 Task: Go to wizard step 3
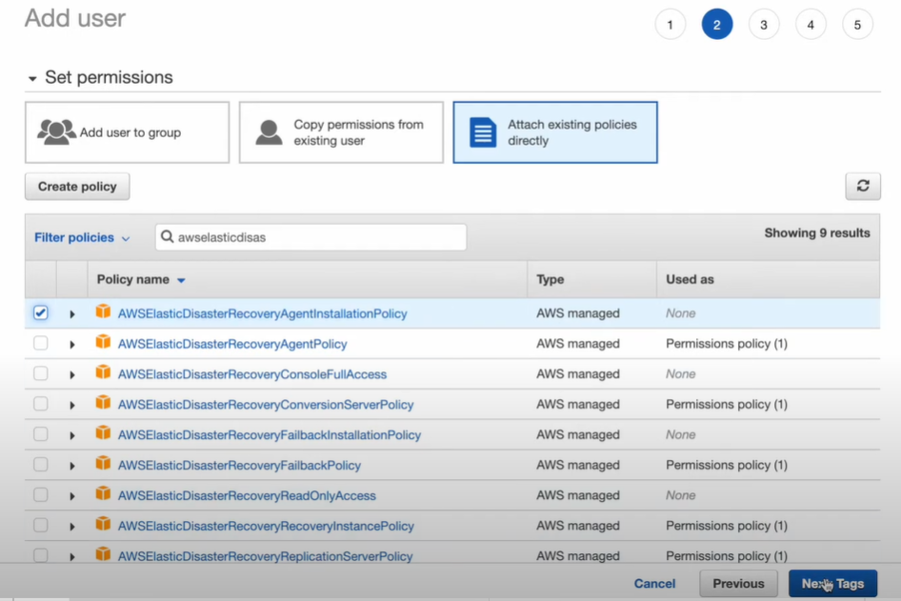click(764, 25)
